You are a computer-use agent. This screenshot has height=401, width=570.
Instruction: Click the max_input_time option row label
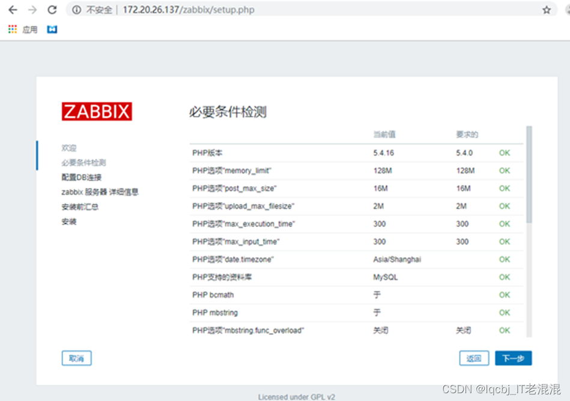[x=236, y=242]
